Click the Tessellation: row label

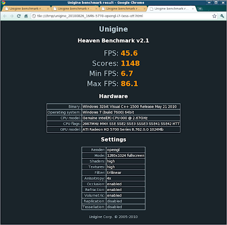click(94, 207)
